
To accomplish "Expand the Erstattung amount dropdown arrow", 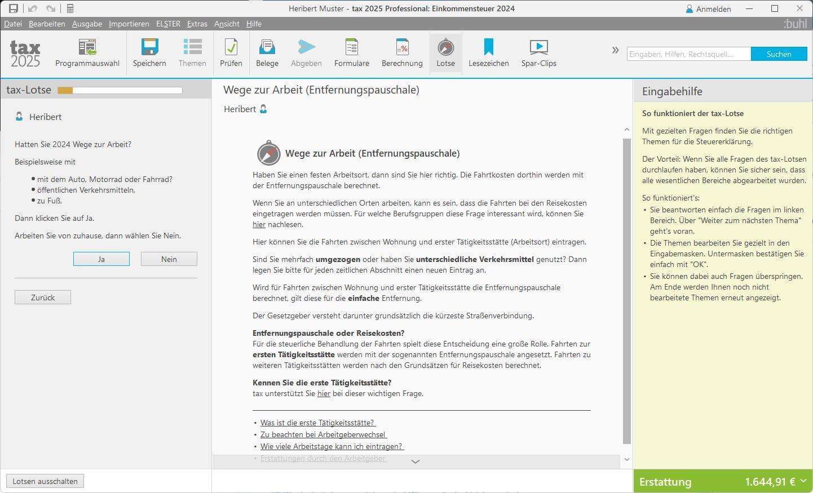I will coord(803,481).
